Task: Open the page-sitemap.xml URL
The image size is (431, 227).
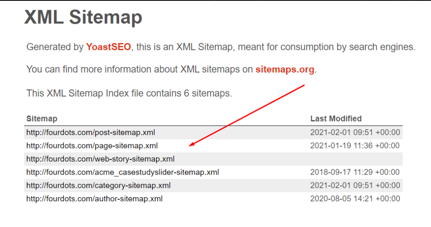Action: 92,146
